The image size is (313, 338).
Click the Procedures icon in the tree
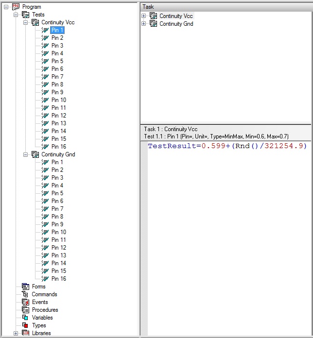[25, 310]
